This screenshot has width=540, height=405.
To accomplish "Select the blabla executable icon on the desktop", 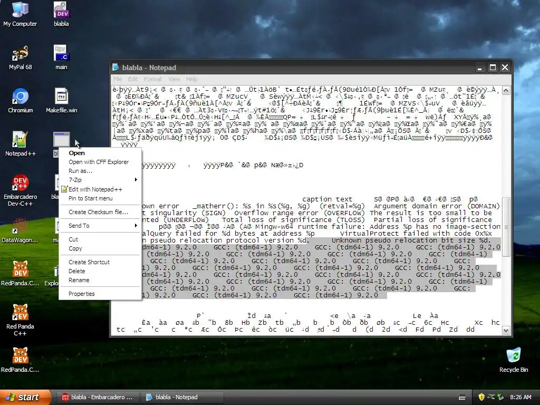I will (61, 139).
